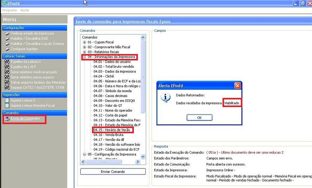
Task: Click the Envio de Comandos computer icon
Action: pyautogui.click(x=7, y=119)
